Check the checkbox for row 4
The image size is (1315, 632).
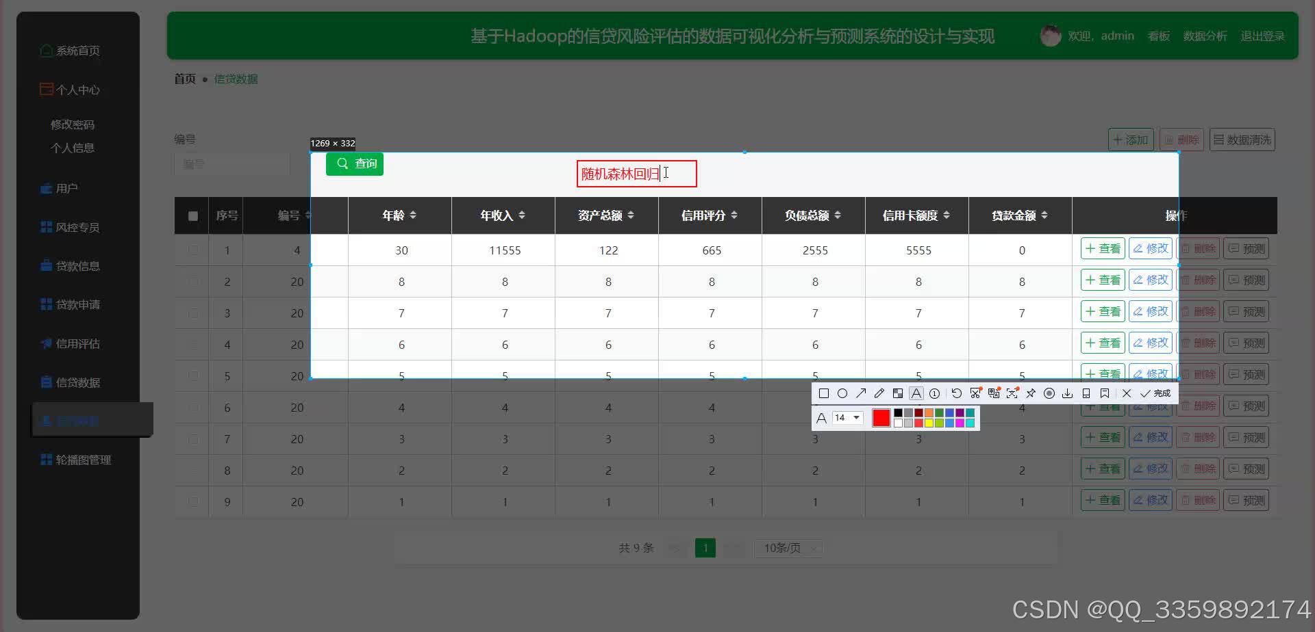tap(193, 345)
